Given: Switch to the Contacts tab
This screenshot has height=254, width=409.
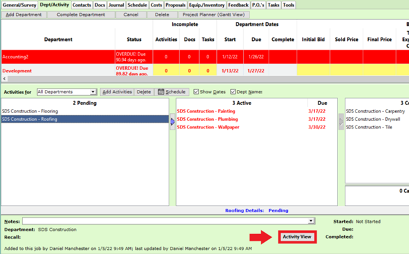Looking at the screenshot, I should (81, 5).
